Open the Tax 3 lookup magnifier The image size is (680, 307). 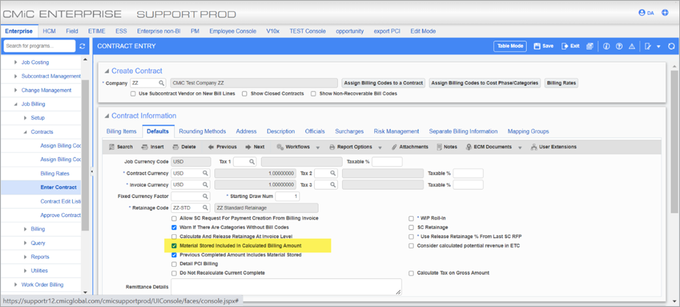(333, 185)
